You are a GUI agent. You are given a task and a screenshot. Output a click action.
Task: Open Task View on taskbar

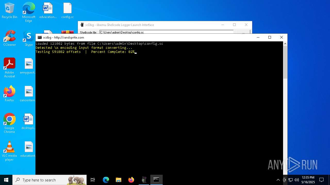93,180
